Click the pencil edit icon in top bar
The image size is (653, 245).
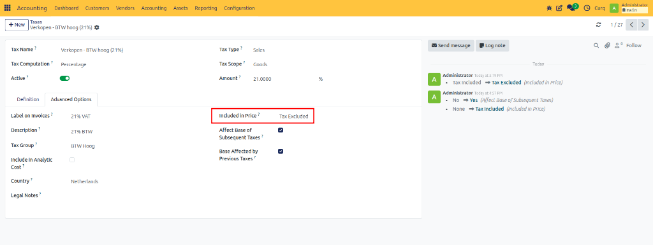559,8
